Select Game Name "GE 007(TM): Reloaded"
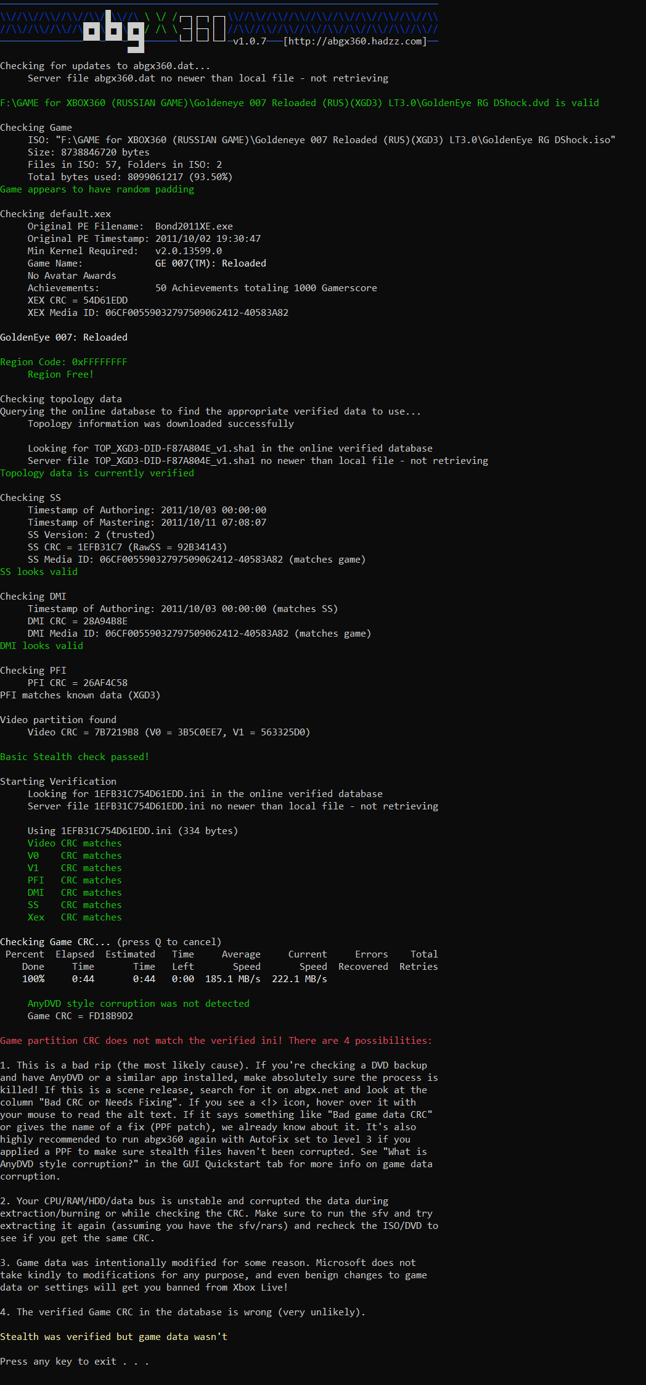 [211, 263]
